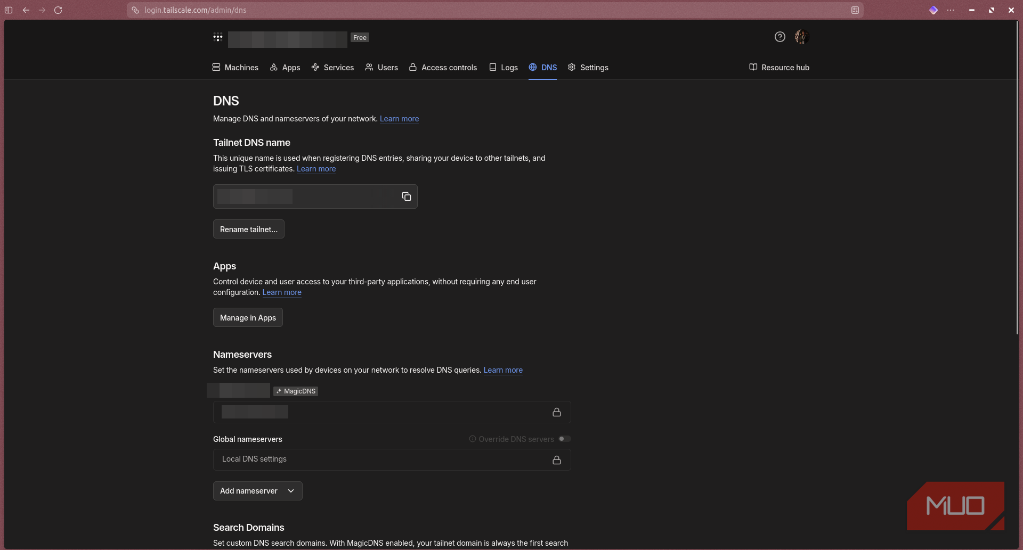Open the Settings tab
1023x550 pixels.
click(x=588, y=68)
